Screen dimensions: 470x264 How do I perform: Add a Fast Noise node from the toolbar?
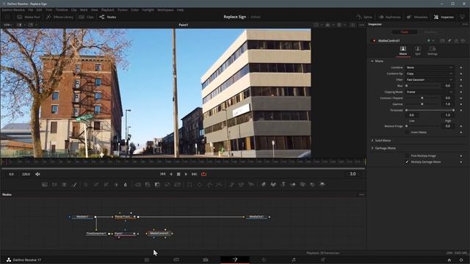click(54, 185)
